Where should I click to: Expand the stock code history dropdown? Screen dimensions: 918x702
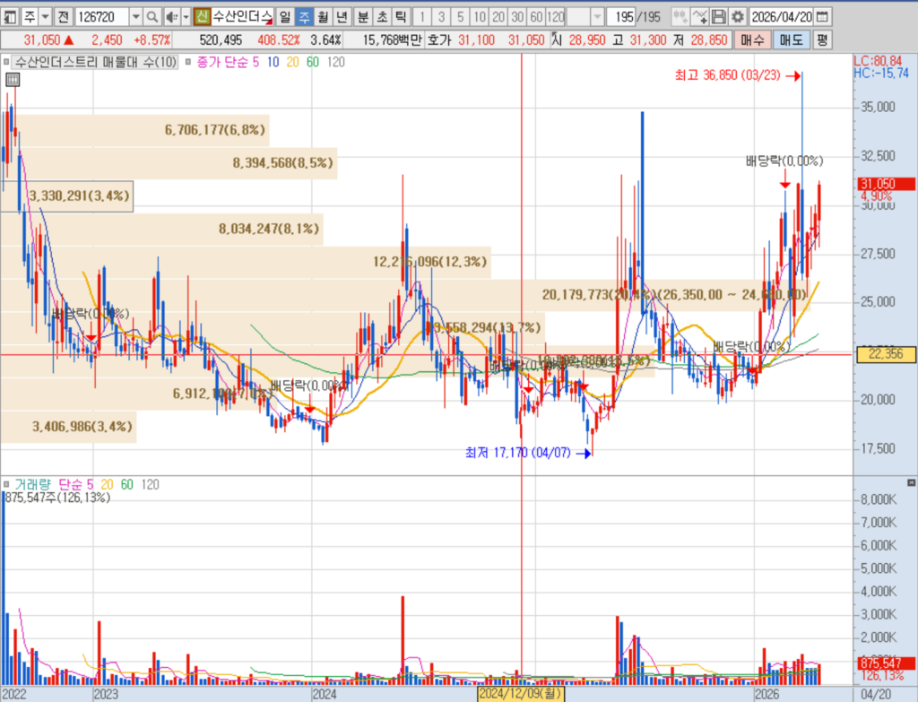click(136, 16)
